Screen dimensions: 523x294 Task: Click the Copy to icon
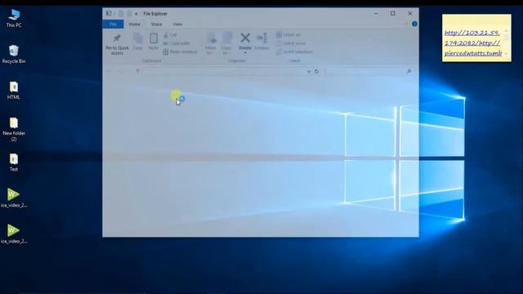(x=226, y=43)
